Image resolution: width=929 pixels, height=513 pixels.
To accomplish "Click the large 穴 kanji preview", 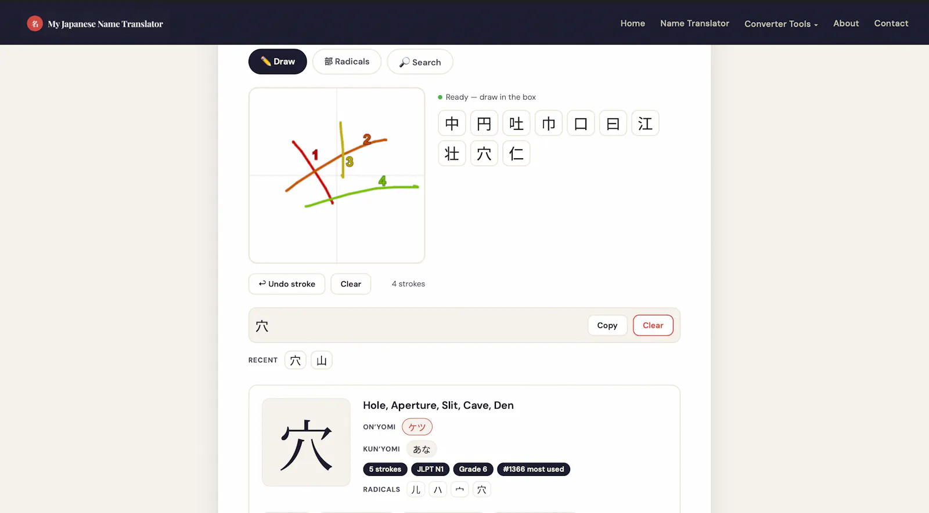I will pos(306,442).
